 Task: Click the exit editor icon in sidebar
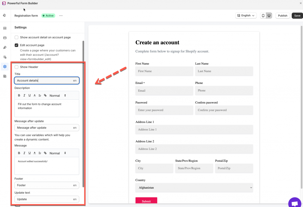coord(5,15)
